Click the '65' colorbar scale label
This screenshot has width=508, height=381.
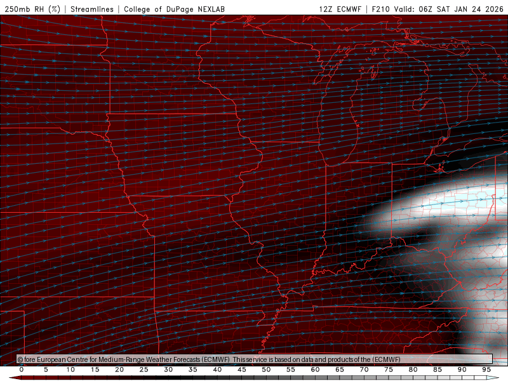coord(340,370)
